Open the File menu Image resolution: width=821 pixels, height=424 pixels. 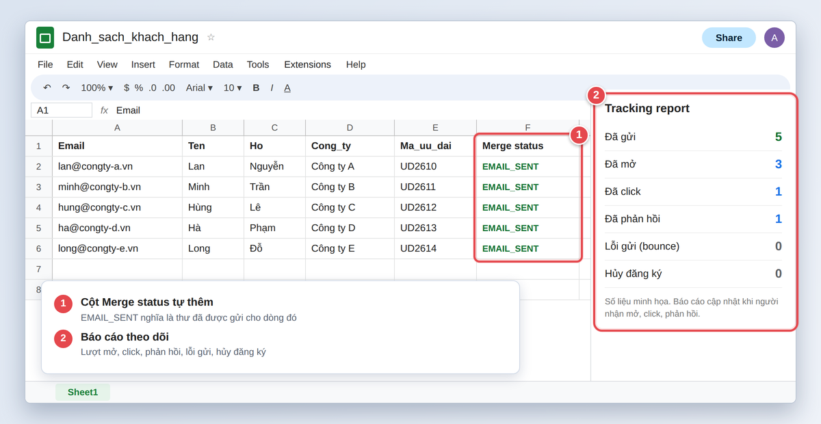(x=45, y=64)
